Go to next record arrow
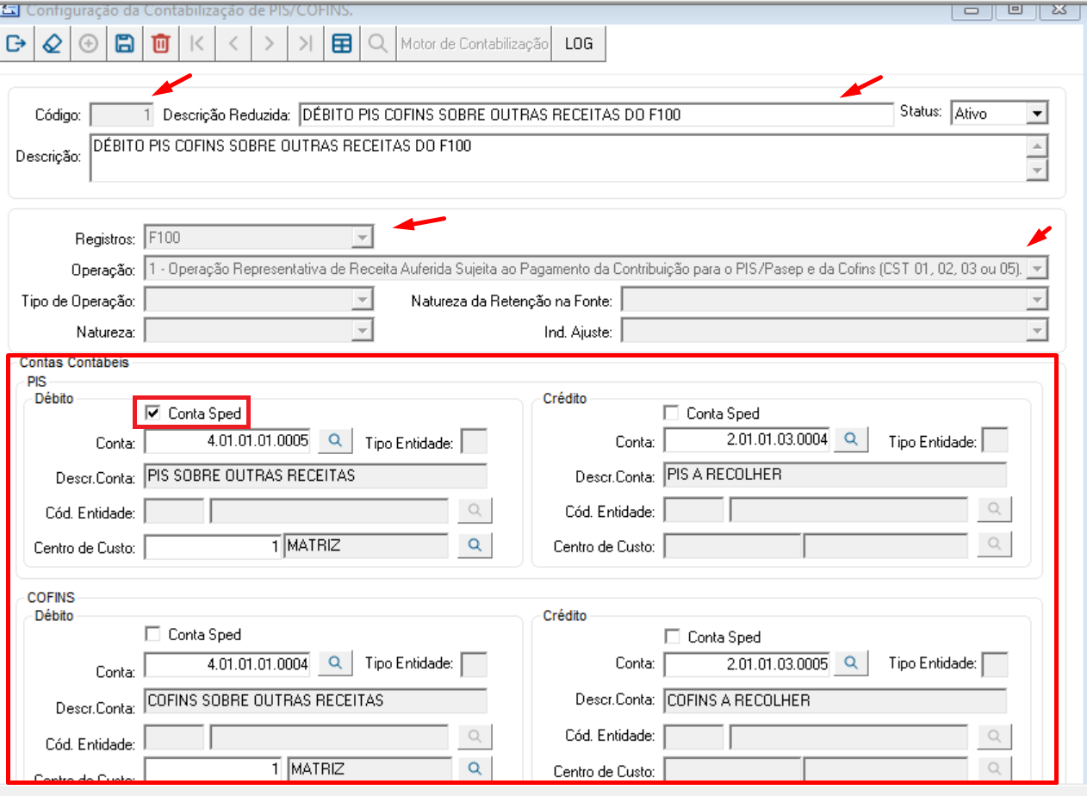The height and width of the screenshot is (796, 1087). pos(269,44)
